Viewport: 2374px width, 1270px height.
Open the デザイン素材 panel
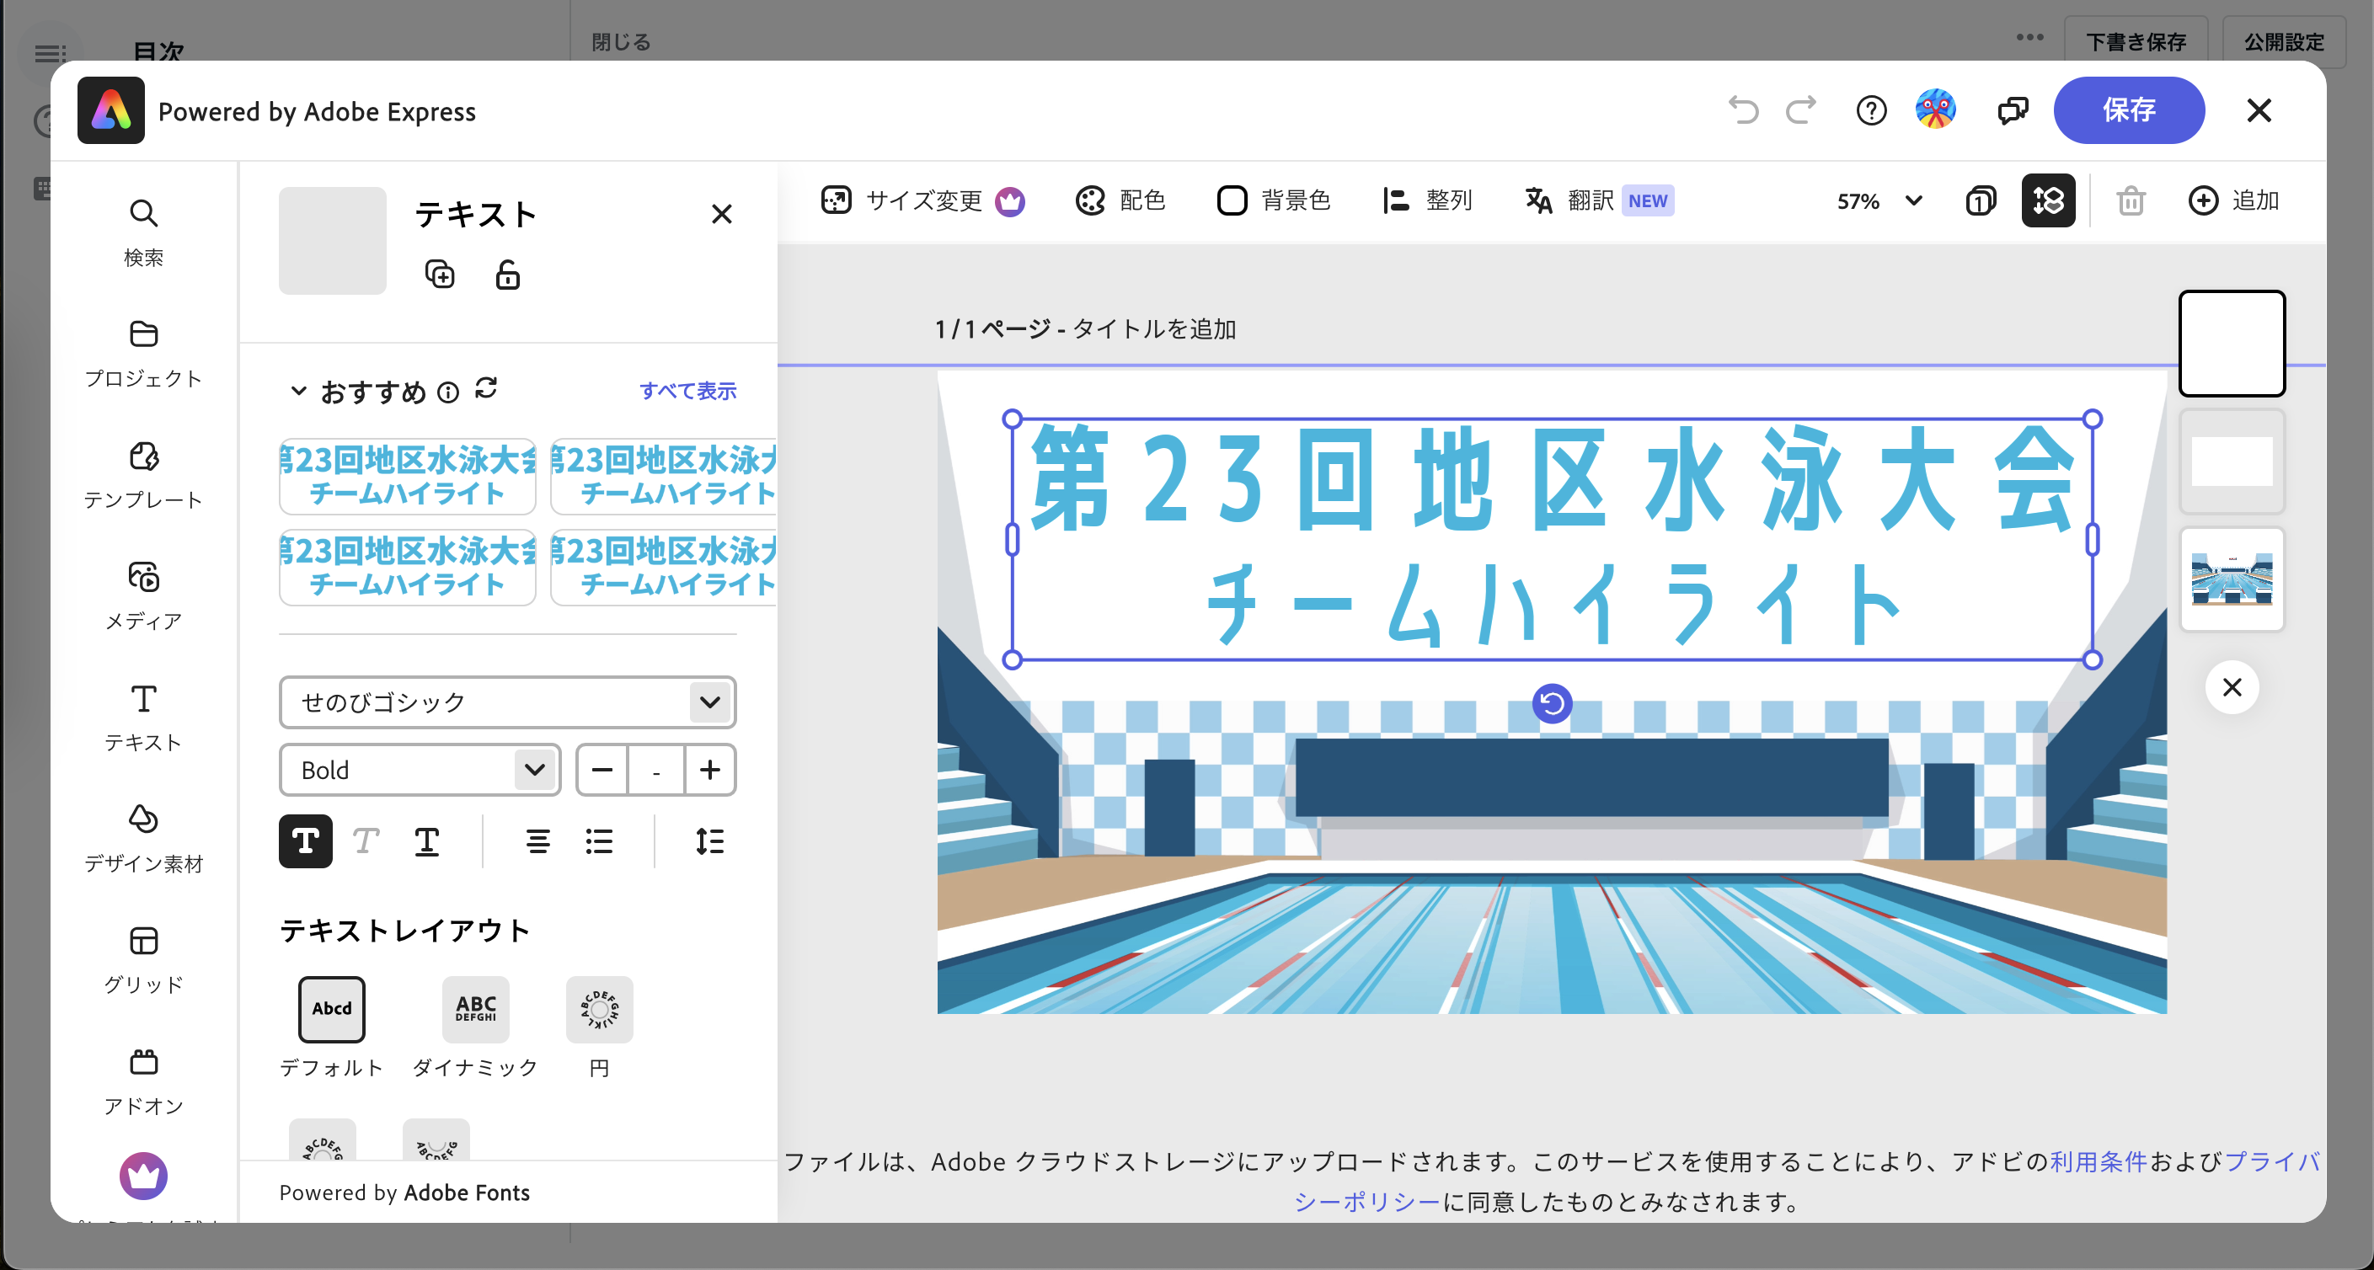(143, 840)
